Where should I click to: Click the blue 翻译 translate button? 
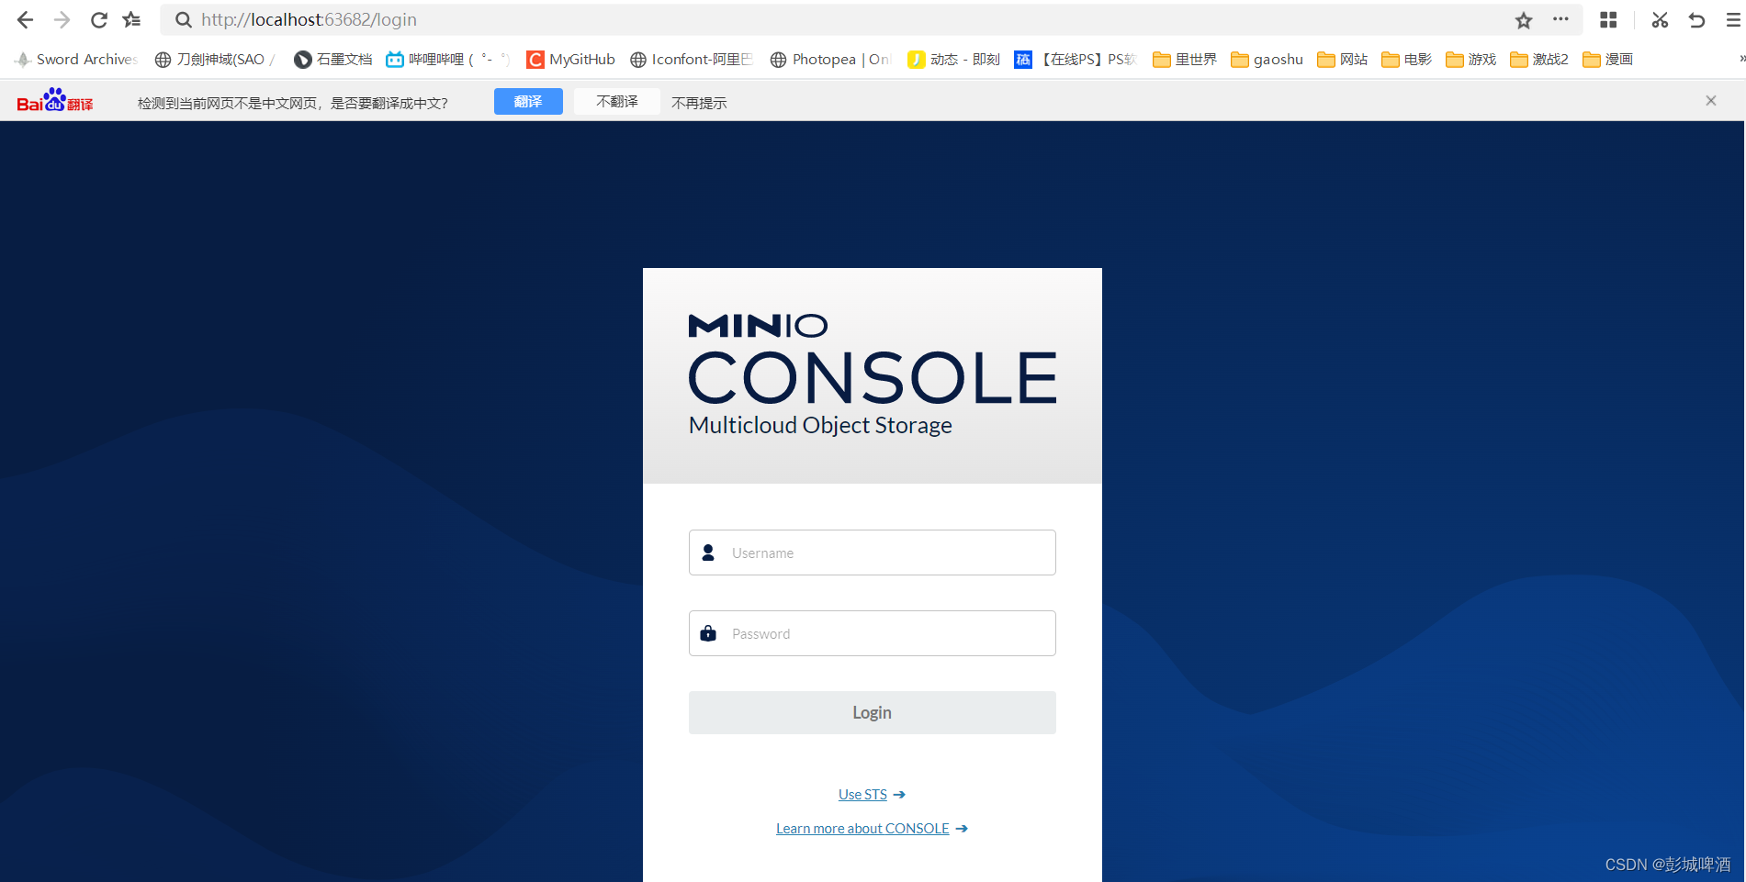point(528,101)
